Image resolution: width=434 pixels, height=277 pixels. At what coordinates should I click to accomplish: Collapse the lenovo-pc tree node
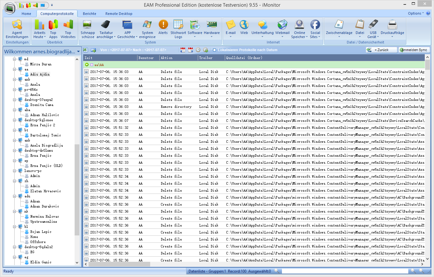point(14,171)
